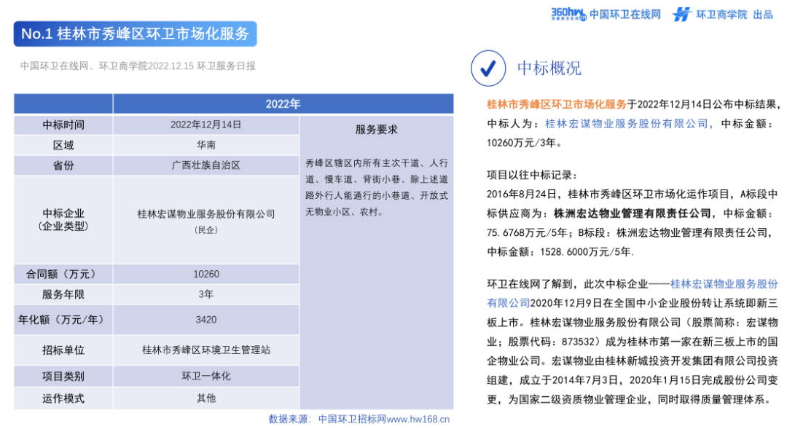
Task: Click bold text 株洲宏达物业管理有限责任公司
Action: coord(633,213)
